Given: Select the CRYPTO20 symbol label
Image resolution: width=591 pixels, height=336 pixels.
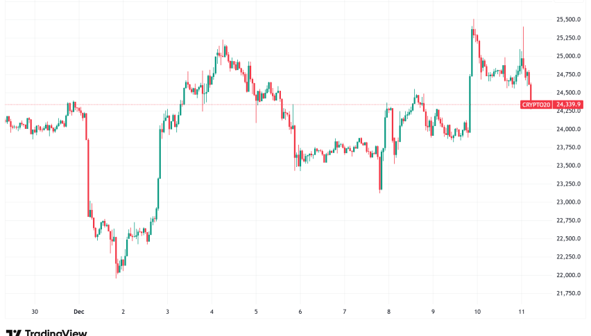Looking at the screenshot, I should (x=536, y=105).
